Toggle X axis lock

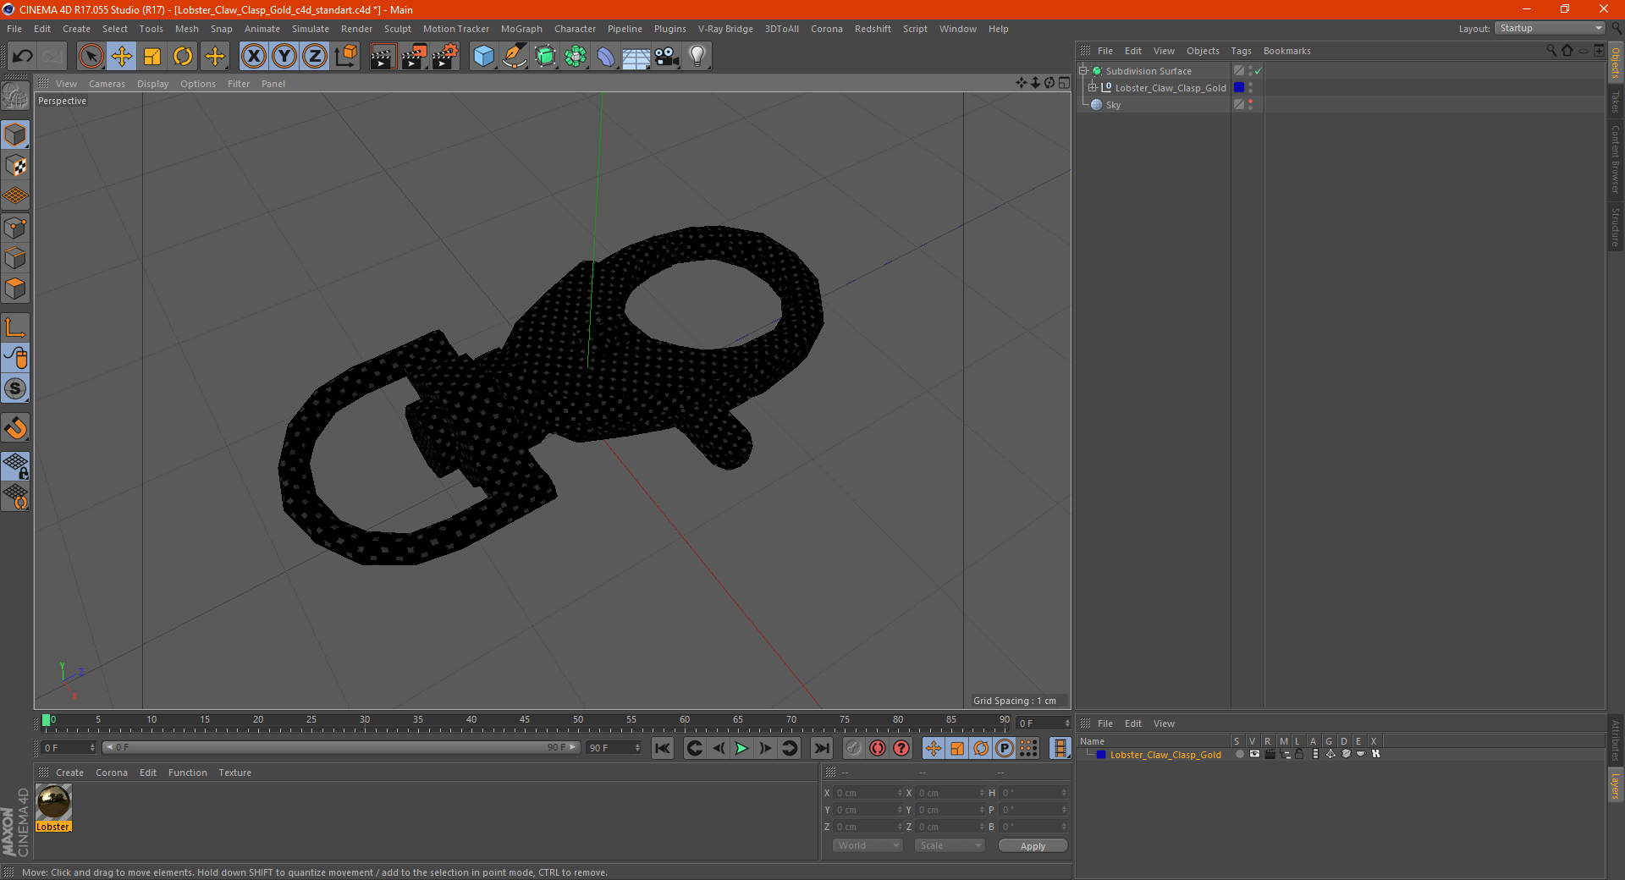click(253, 57)
